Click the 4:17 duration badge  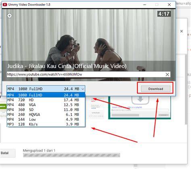[164, 14]
